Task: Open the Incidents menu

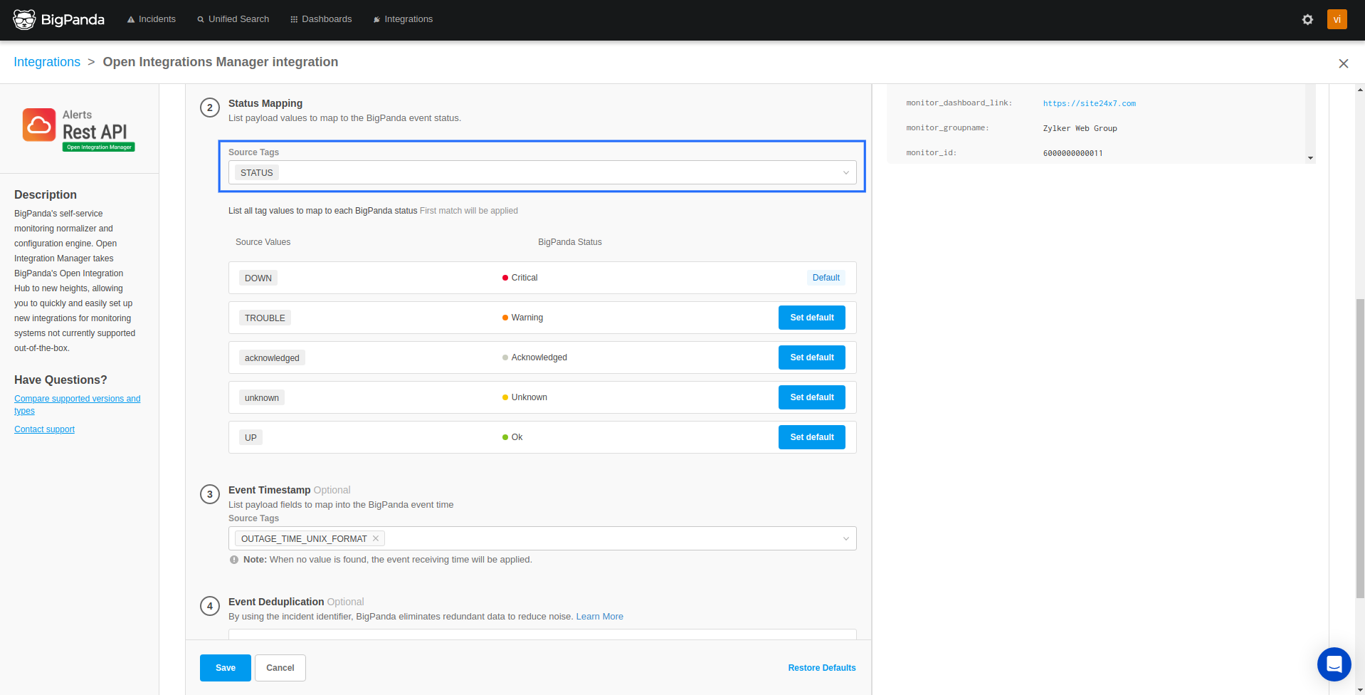Action: [151, 19]
